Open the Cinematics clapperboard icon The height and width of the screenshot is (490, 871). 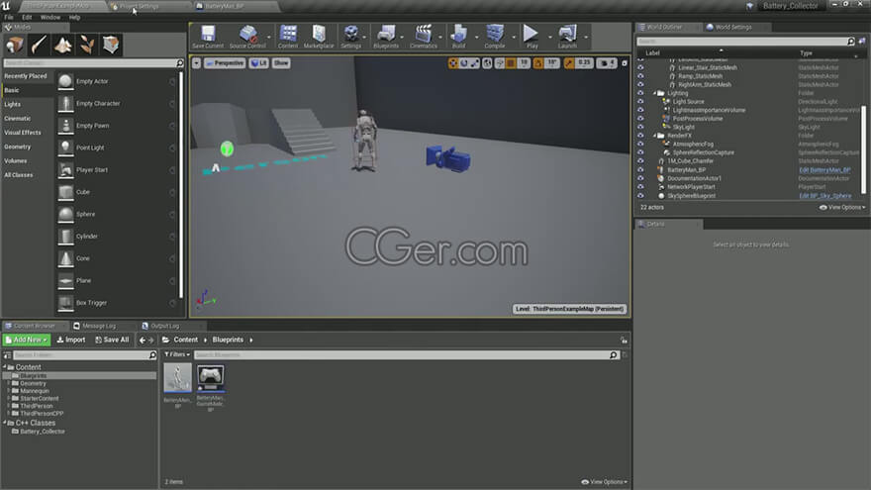(x=424, y=34)
